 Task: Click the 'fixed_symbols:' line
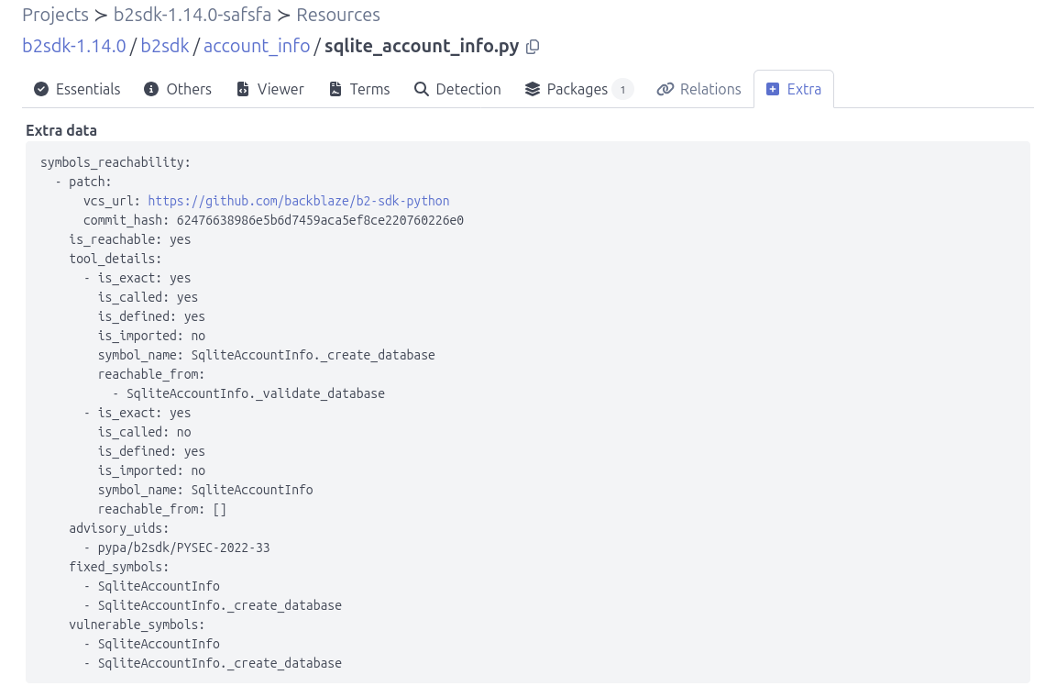click(x=118, y=567)
